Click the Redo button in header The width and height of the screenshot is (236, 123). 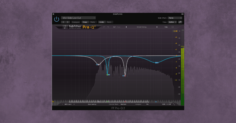coord(109,22)
